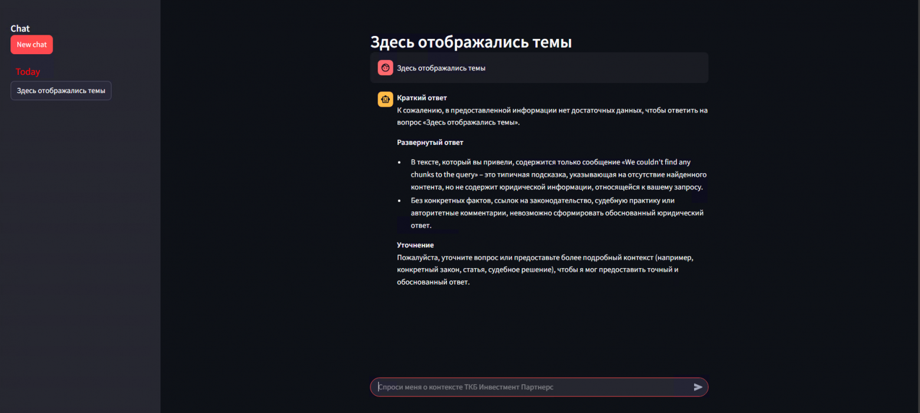Open the chat Здесь отображались темы from sidebar
This screenshot has height=413, width=920.
tap(61, 90)
